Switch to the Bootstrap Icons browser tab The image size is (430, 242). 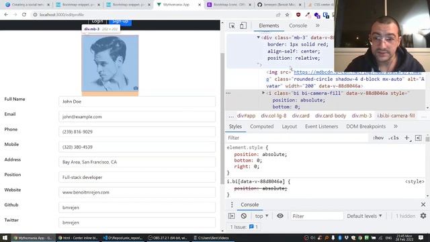click(228, 5)
